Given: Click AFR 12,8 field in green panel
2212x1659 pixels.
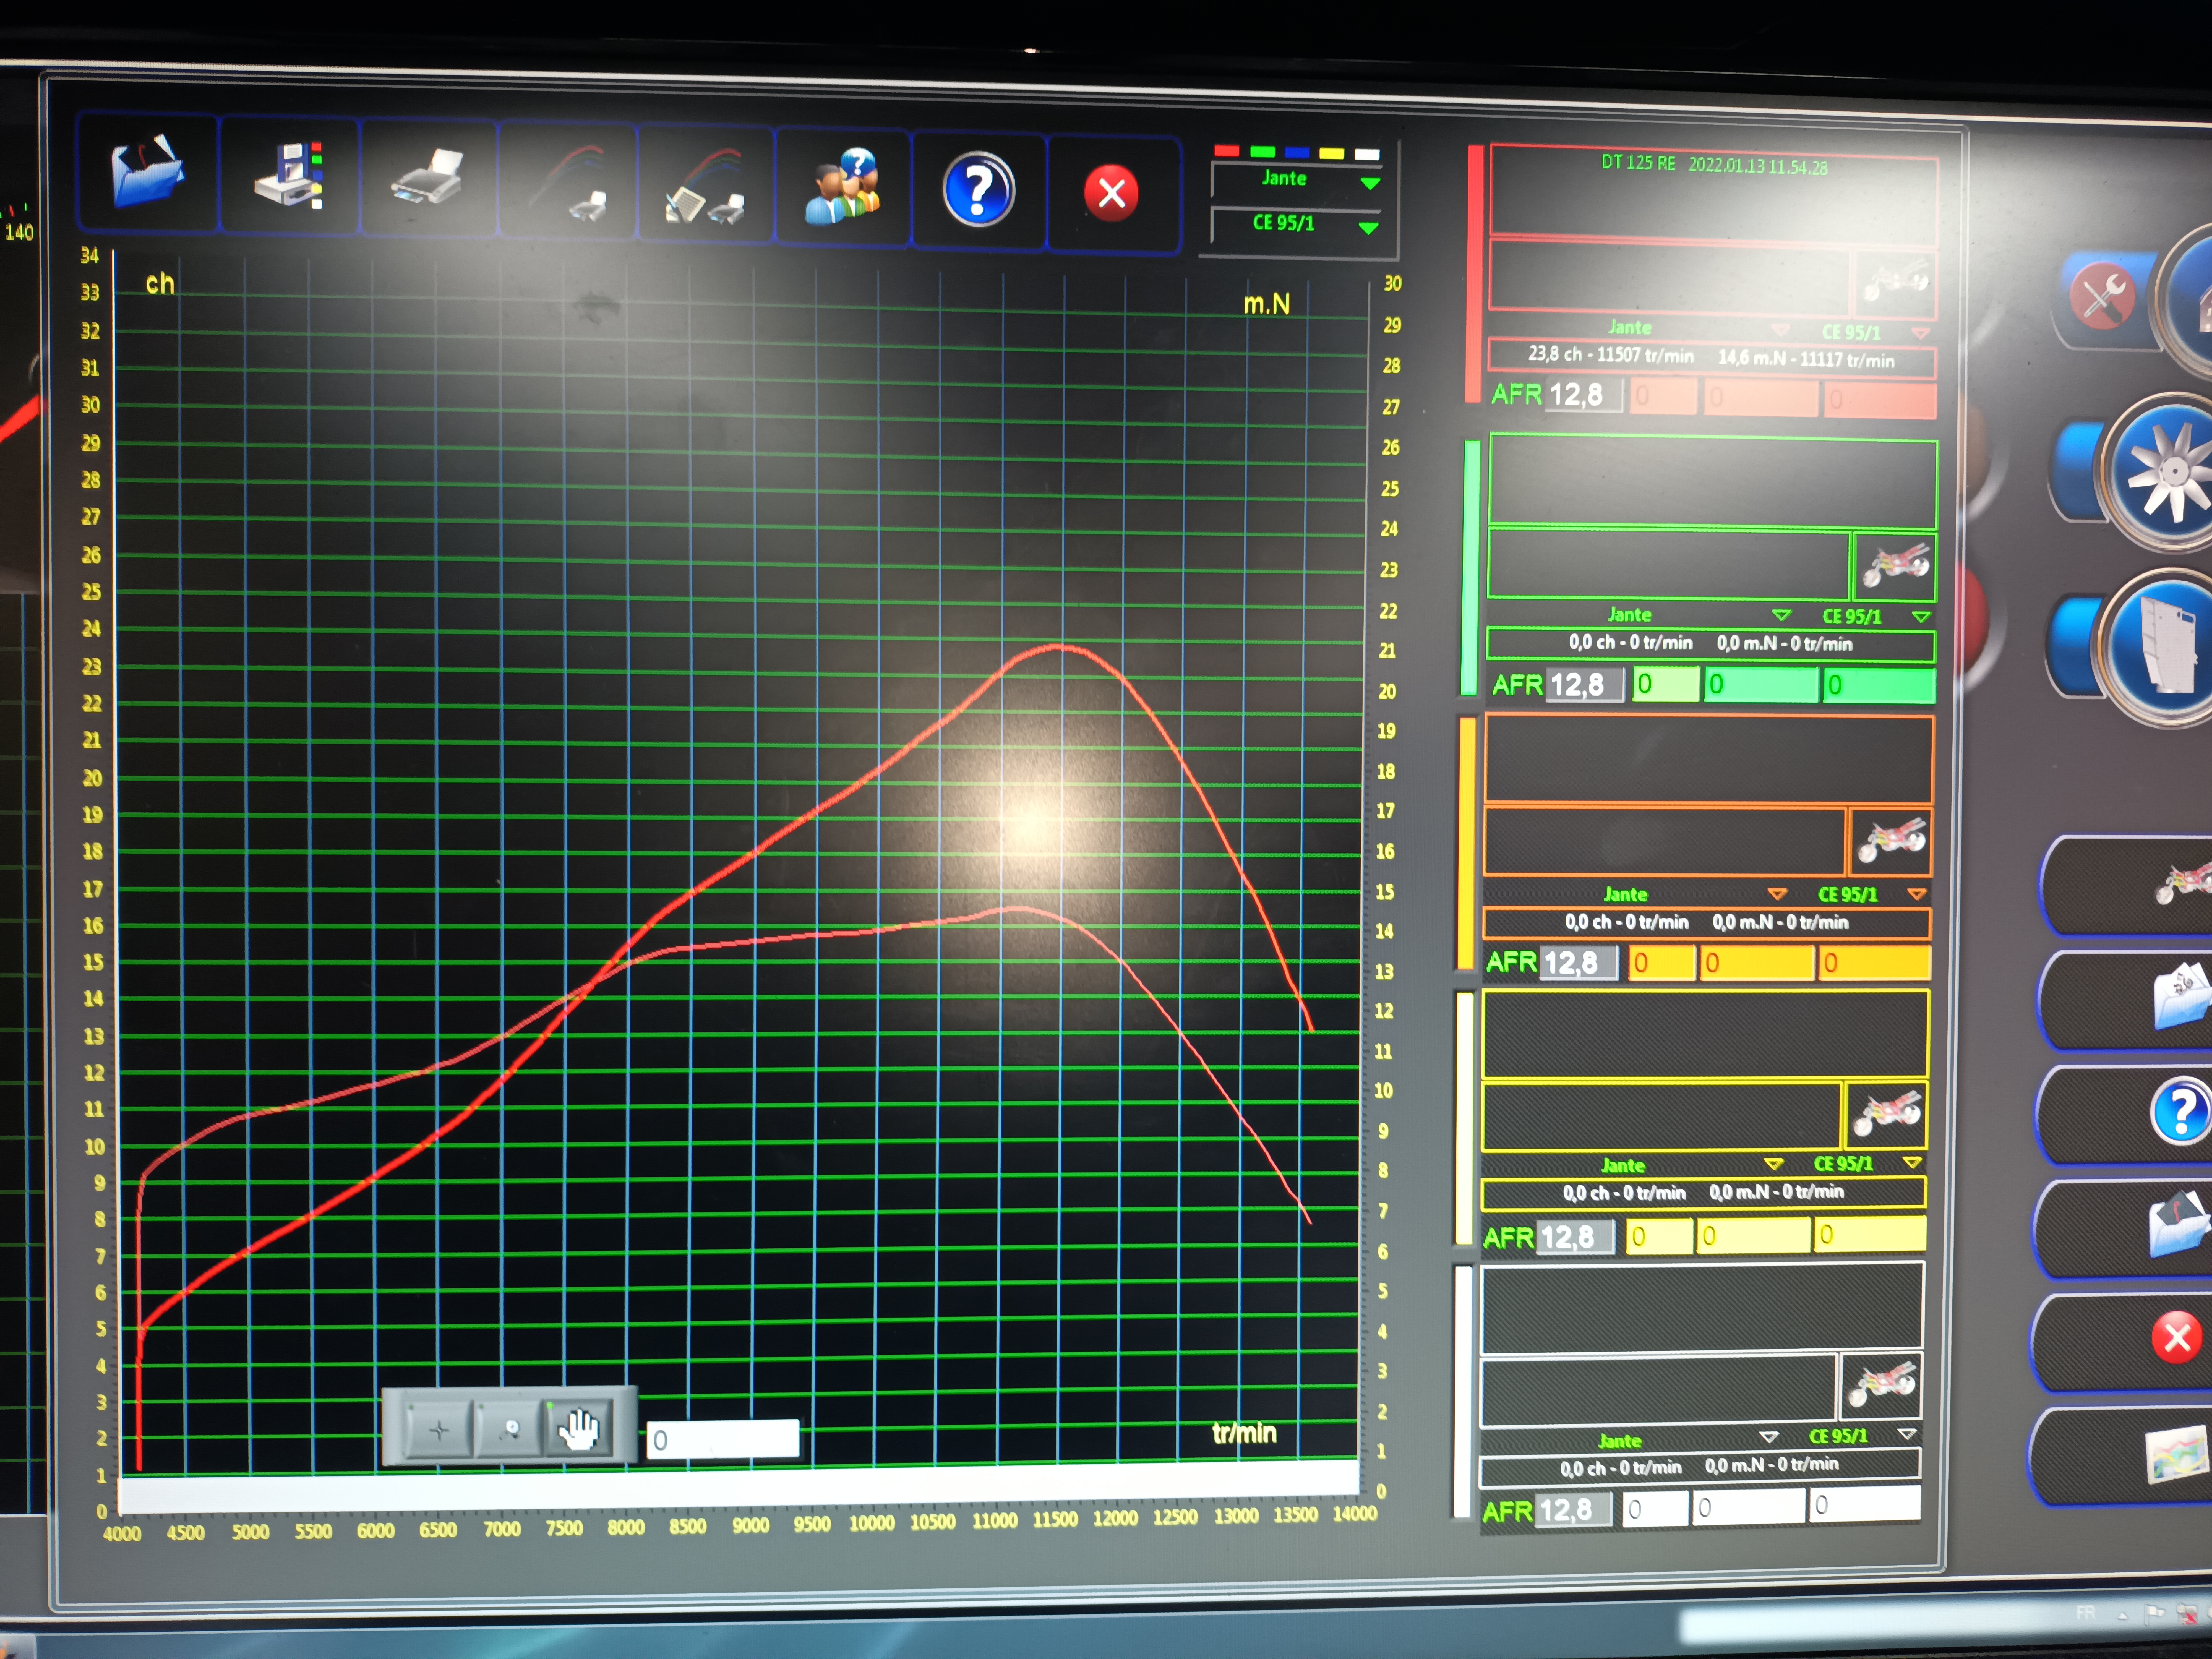Looking at the screenshot, I should click(x=1585, y=685).
